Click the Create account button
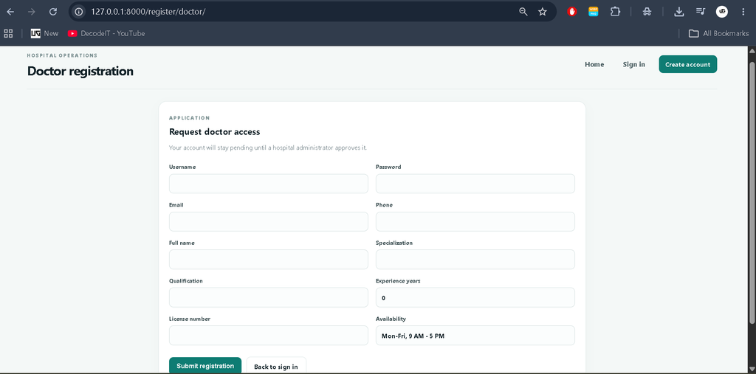This screenshot has height=374, width=756. (x=687, y=64)
